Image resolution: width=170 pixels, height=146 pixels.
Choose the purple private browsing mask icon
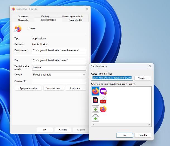(x=103, y=91)
